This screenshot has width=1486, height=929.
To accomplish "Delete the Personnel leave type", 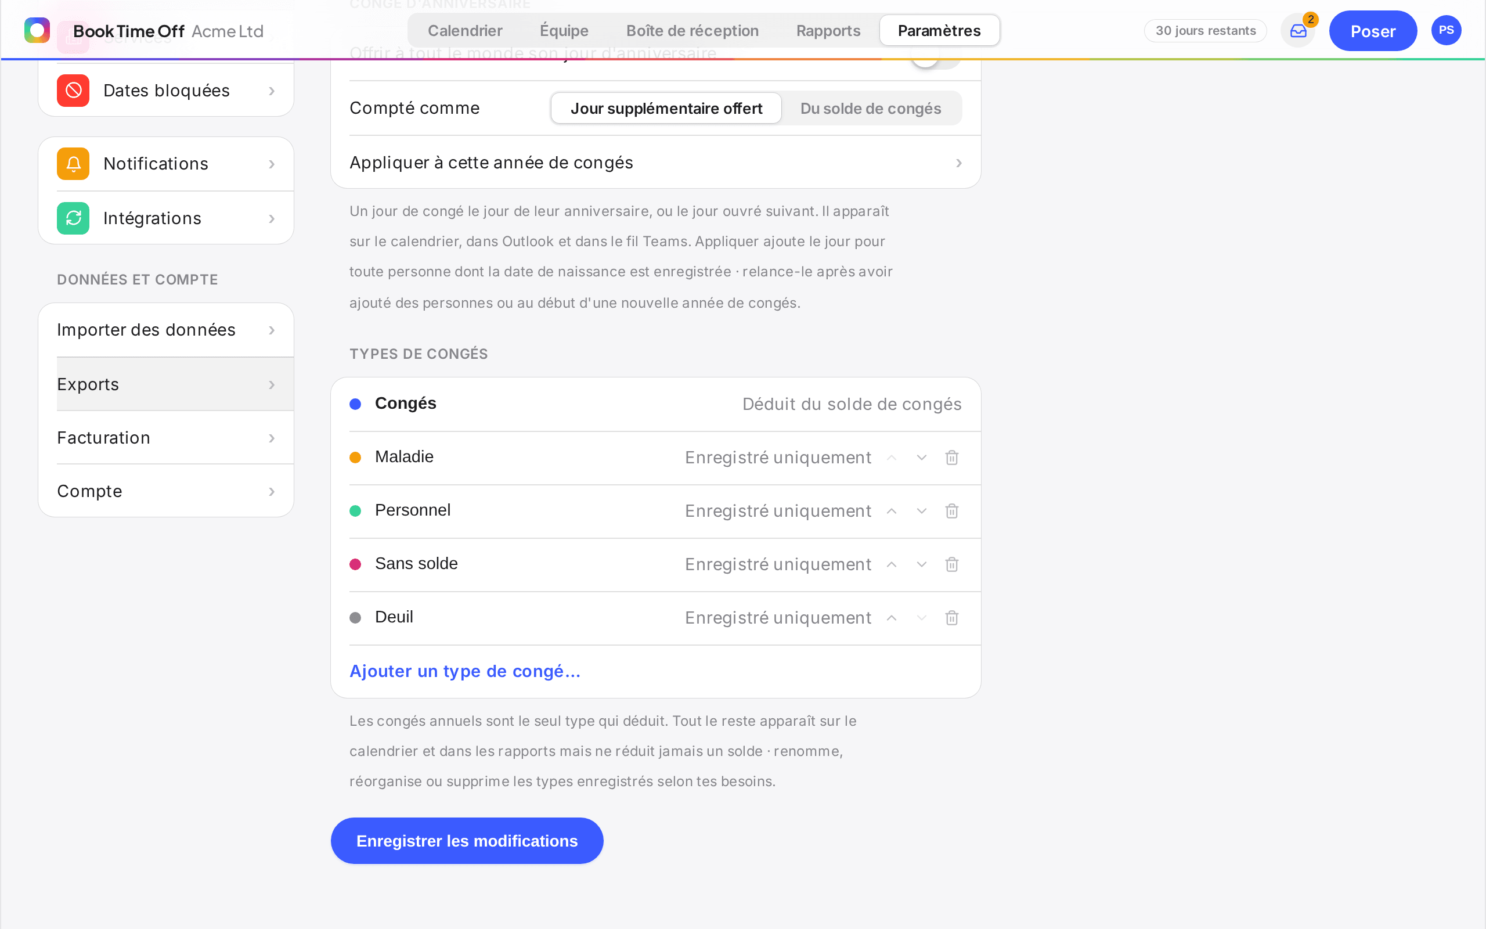I will [x=952, y=511].
